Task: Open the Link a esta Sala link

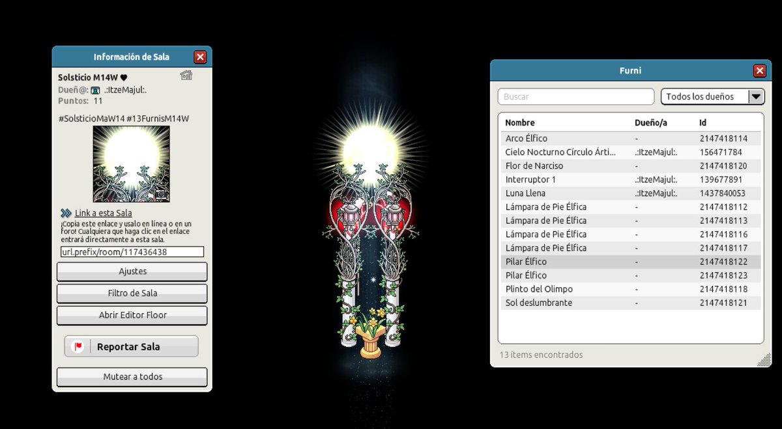Action: (103, 213)
